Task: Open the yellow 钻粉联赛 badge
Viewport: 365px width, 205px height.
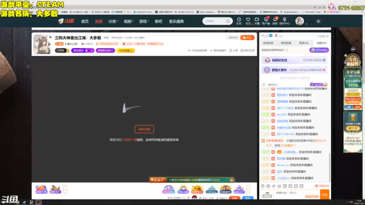Action: pos(125,51)
